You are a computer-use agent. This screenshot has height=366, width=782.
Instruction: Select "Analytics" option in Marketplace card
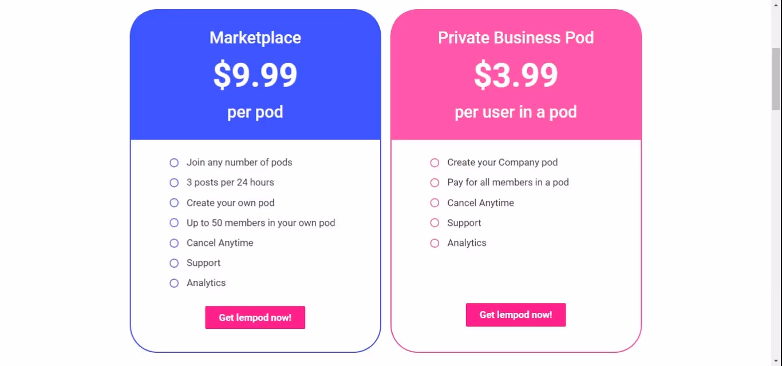174,283
